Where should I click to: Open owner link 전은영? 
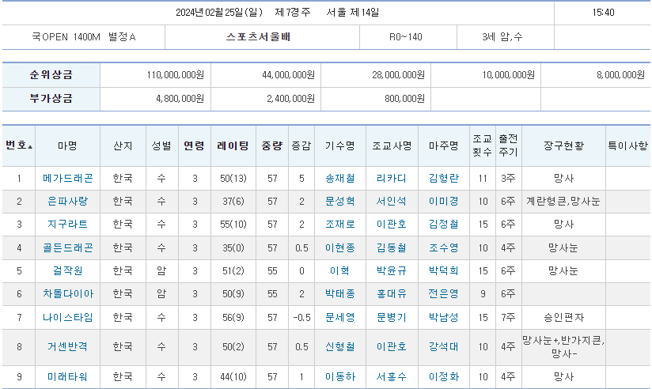444,294
